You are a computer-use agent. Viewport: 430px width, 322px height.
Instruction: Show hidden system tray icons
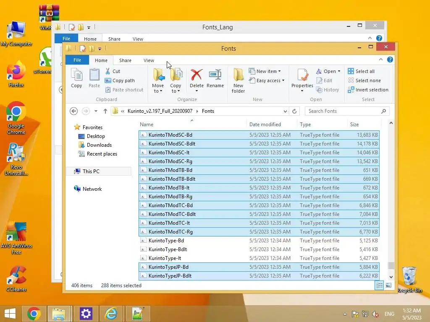[x=345, y=314]
